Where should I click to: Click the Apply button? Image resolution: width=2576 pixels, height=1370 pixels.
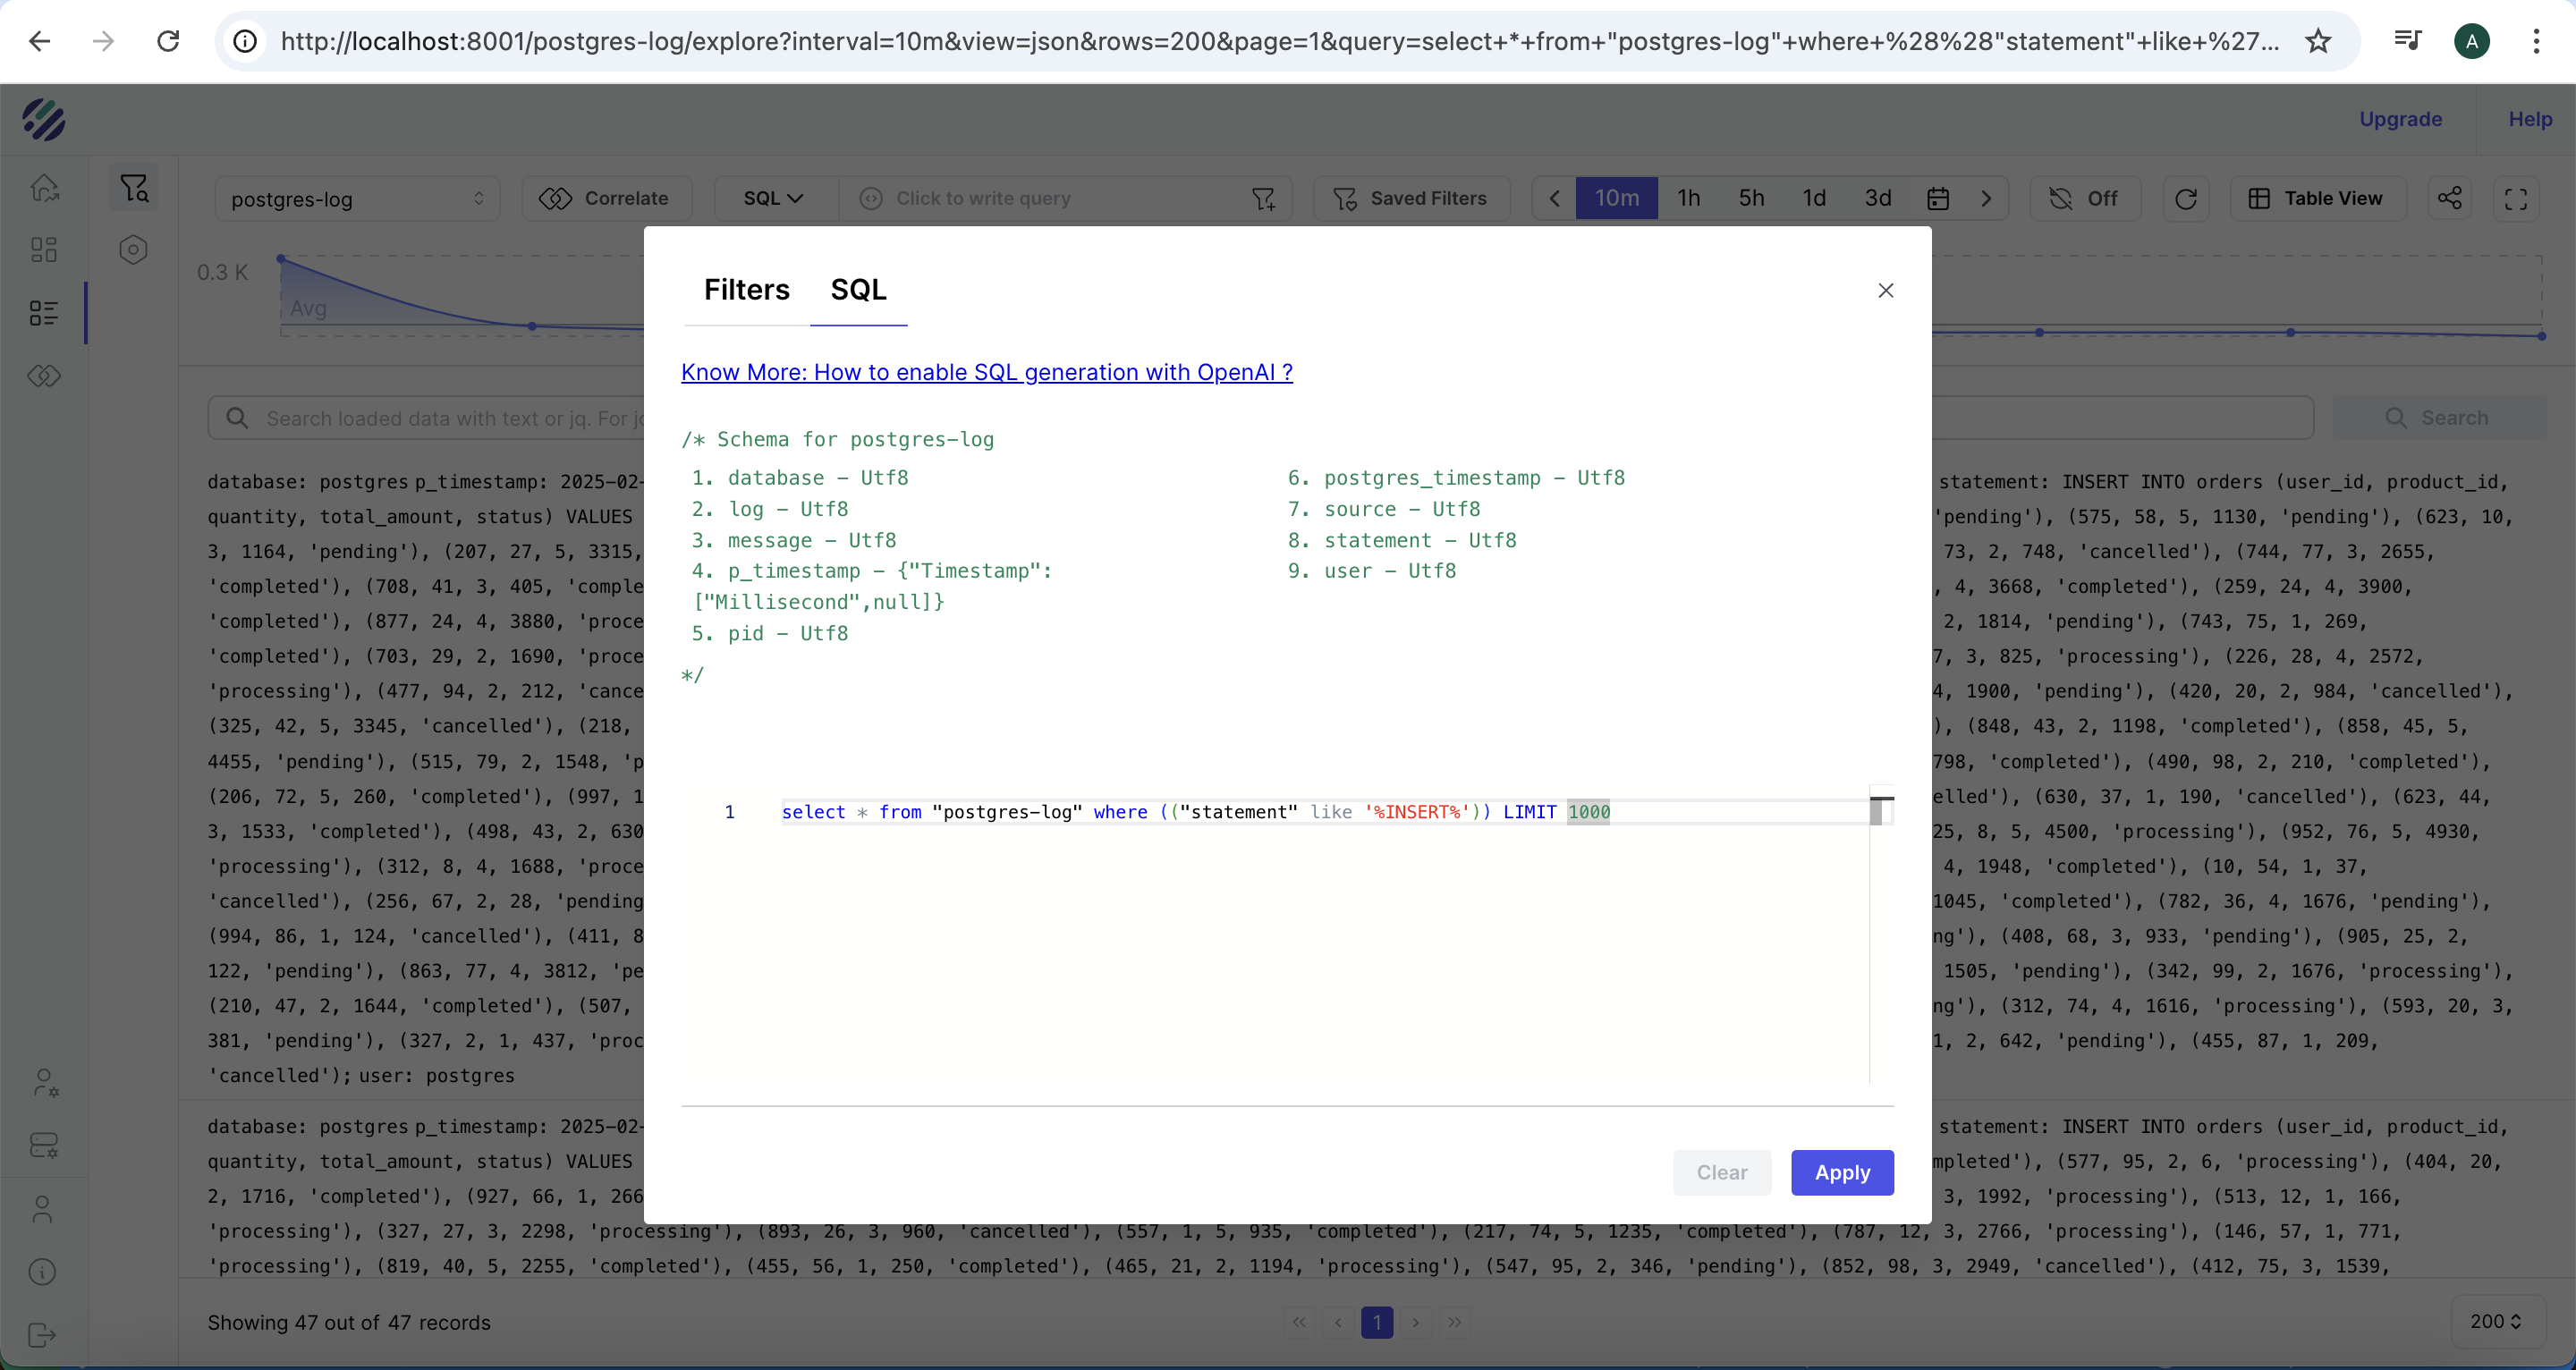pos(1841,1172)
